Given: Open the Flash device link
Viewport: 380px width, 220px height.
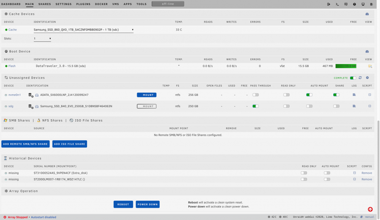Looking at the screenshot, I should (12, 66).
